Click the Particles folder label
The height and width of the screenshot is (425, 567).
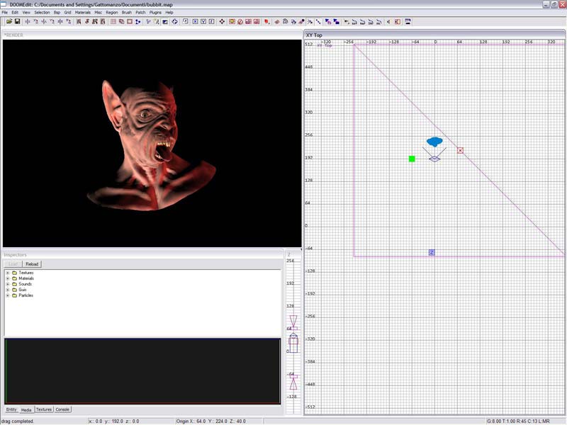click(x=26, y=295)
